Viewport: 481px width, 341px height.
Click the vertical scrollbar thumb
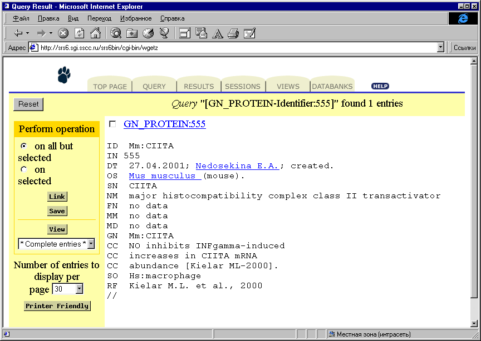474,180
